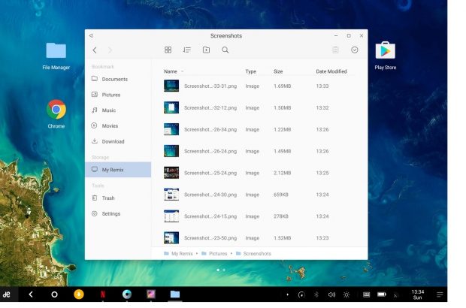Image resolution: width=466 pixels, height=308 pixels.
Task: Click the taskbar back button
Action: pos(31,294)
